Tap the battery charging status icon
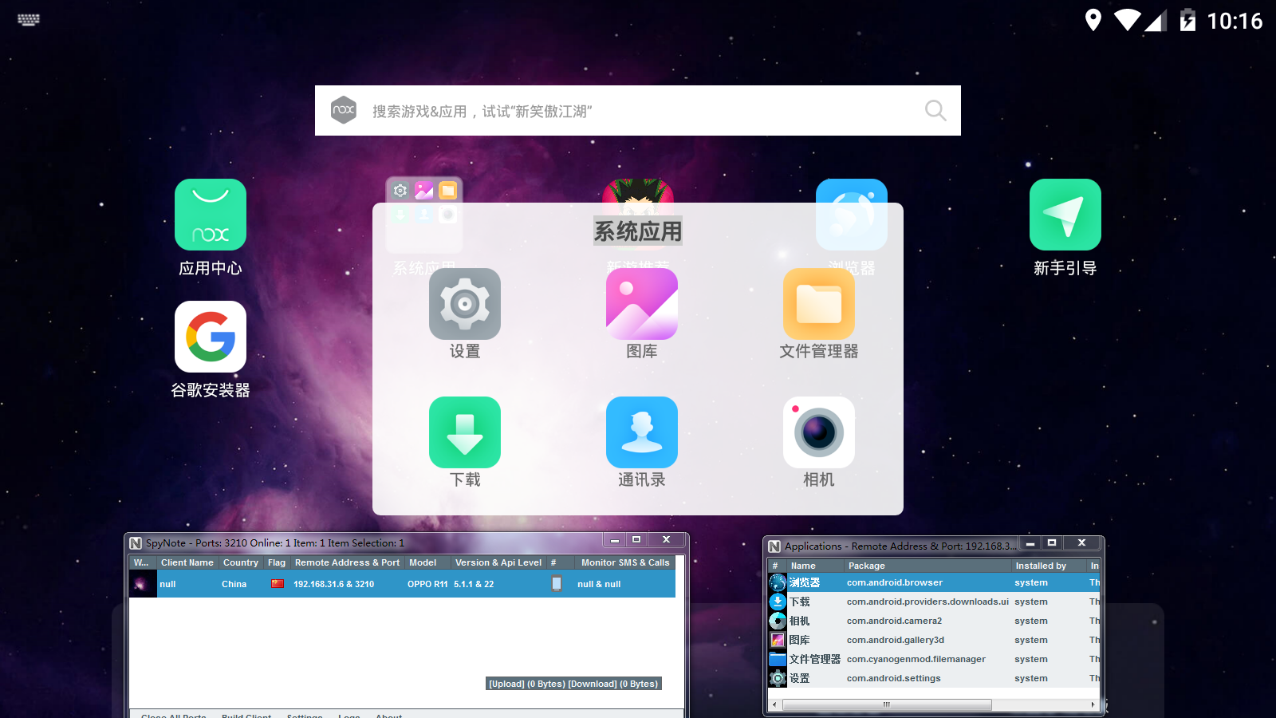 point(1187,20)
